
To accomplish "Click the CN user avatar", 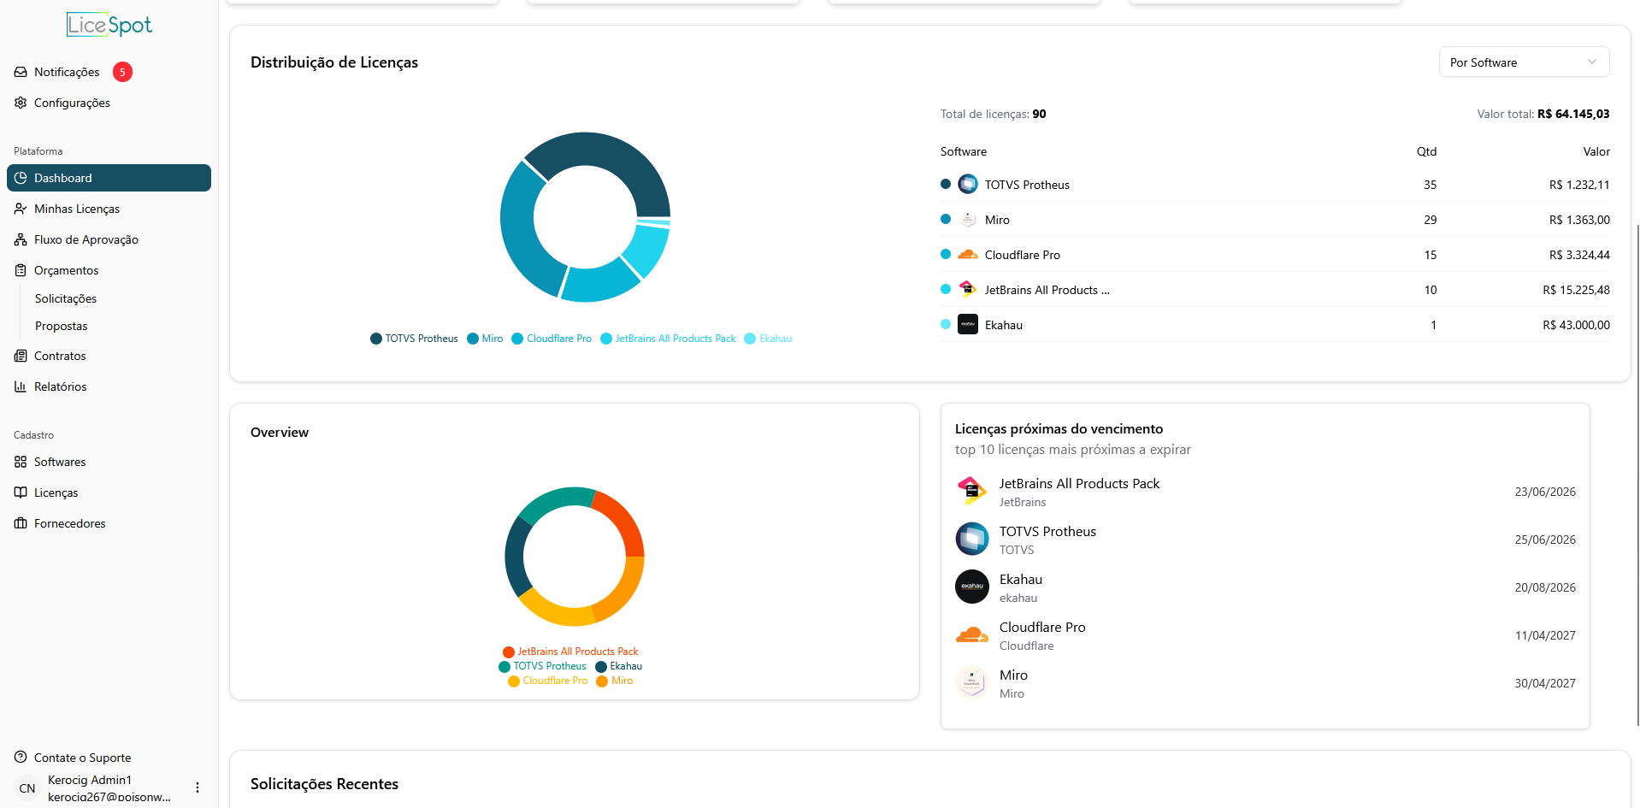I will (27, 788).
